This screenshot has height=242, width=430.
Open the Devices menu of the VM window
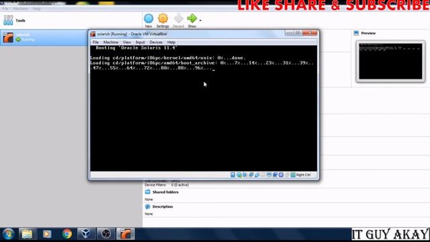tap(156, 42)
